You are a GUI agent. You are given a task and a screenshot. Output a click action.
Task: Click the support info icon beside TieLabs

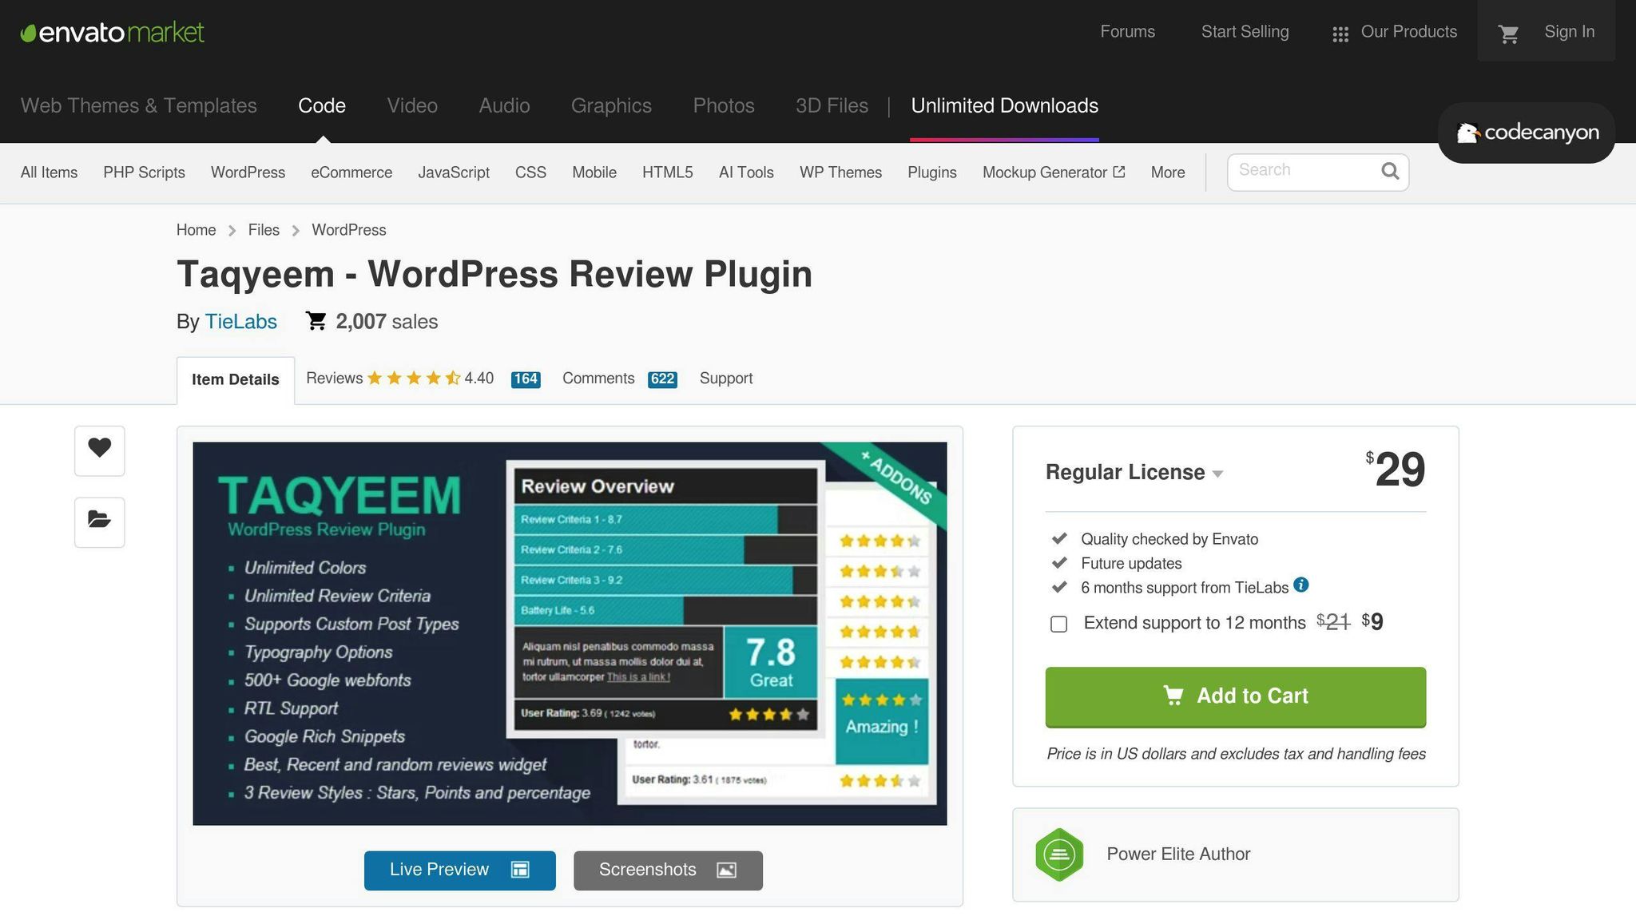(1300, 585)
